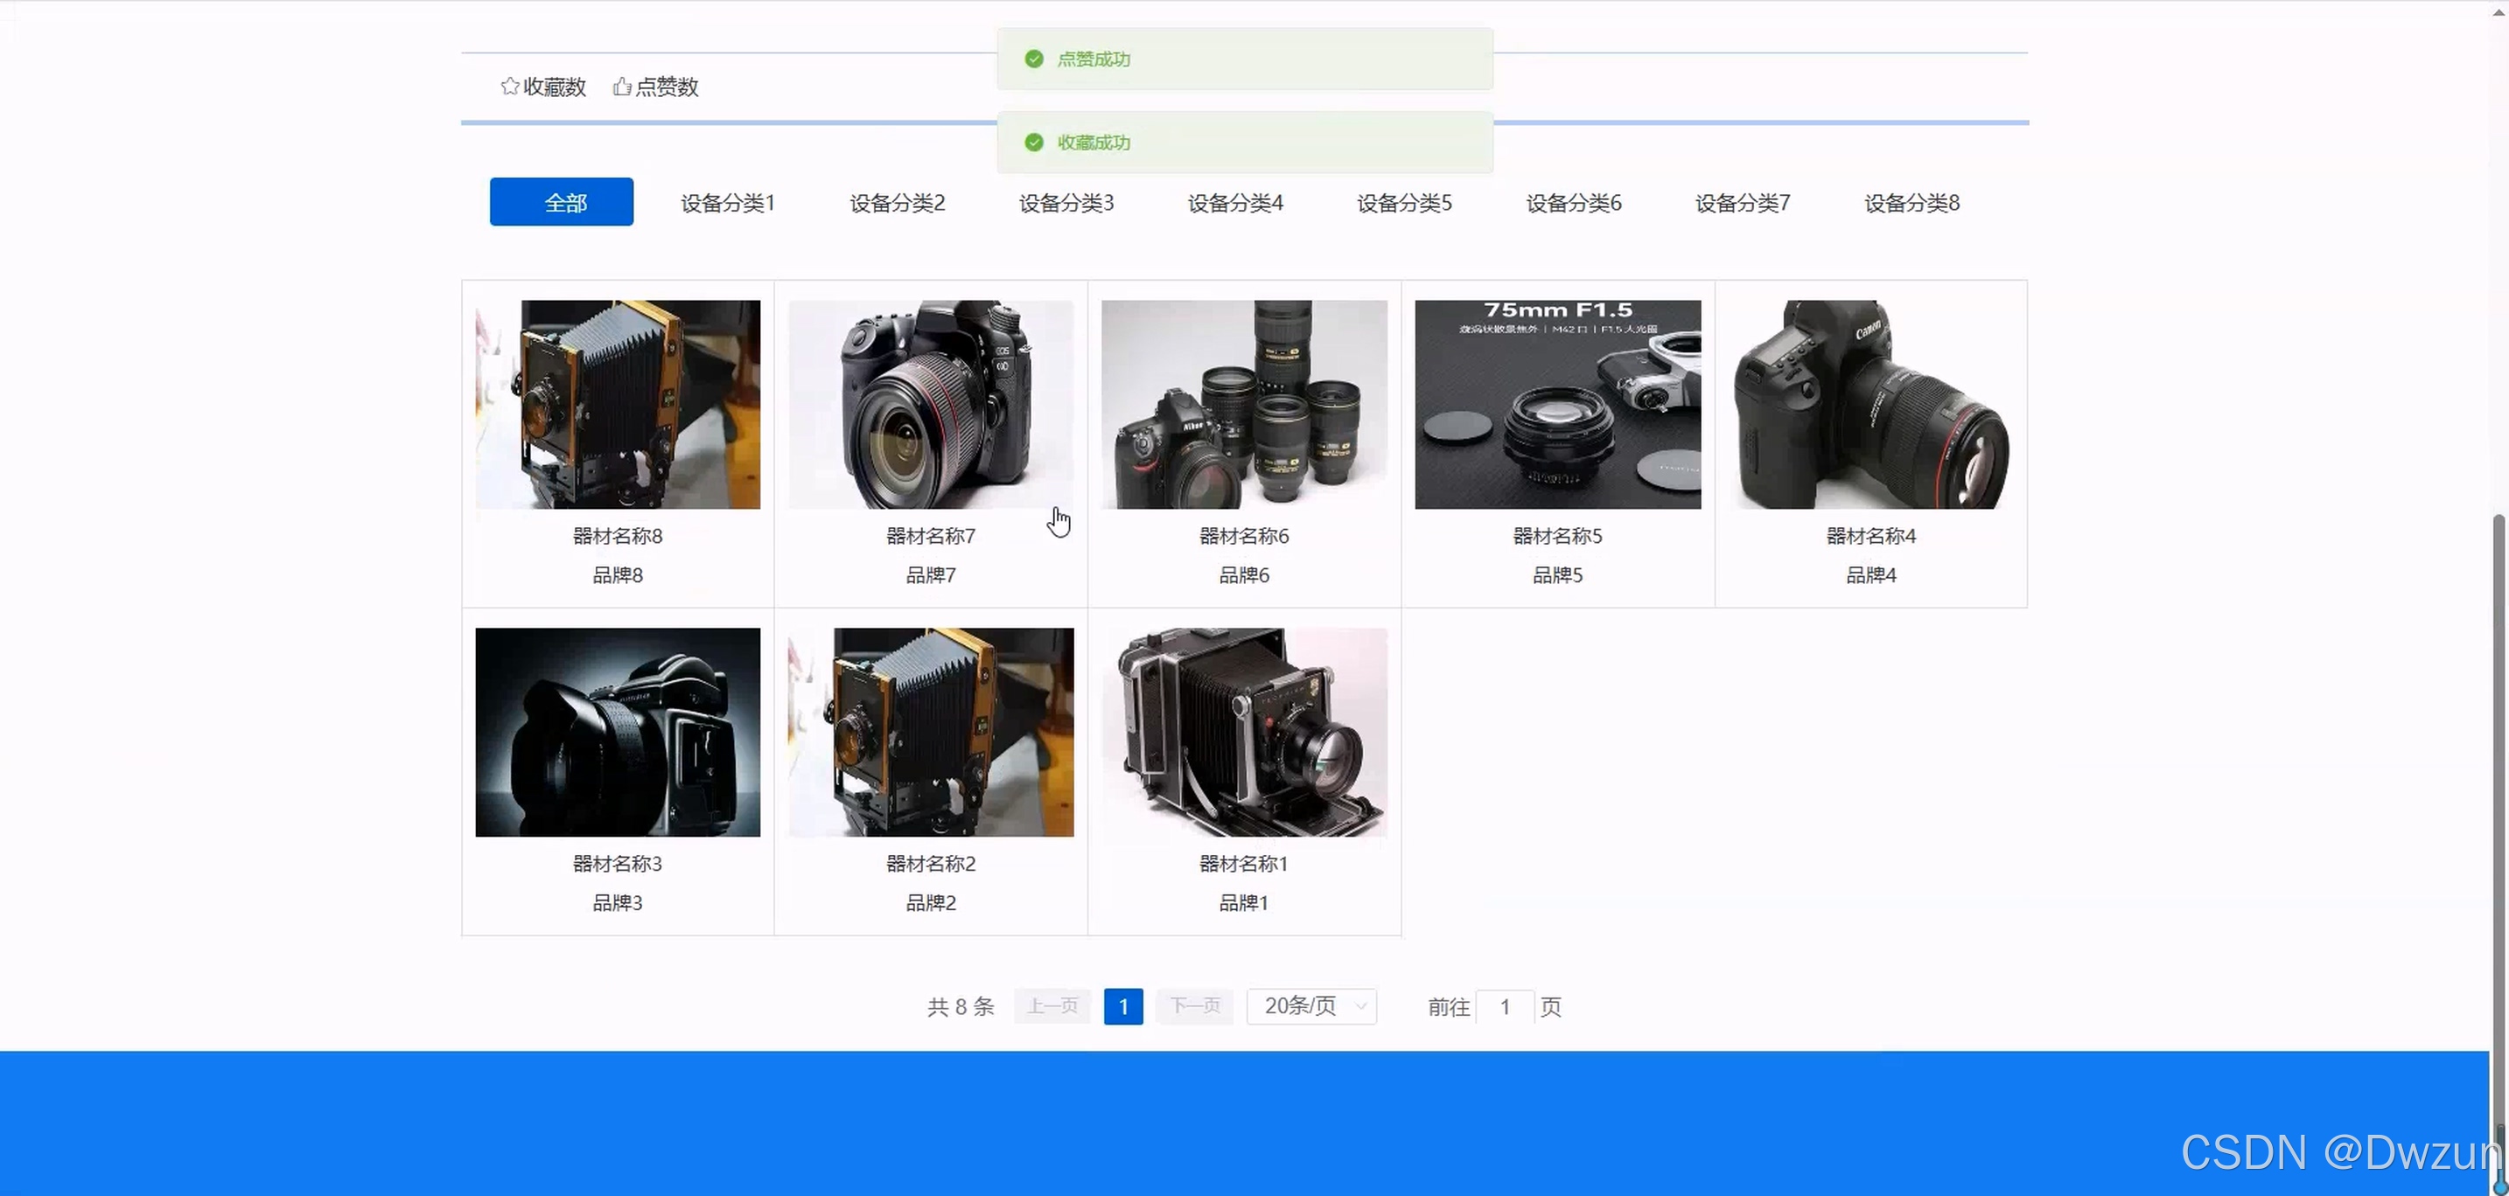Switch to the 设备分类1 tab

[x=727, y=204]
